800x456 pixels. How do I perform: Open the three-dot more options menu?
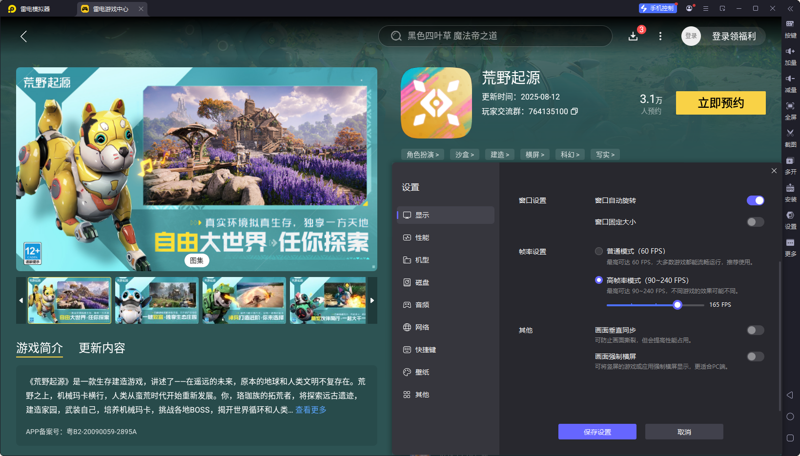[660, 36]
